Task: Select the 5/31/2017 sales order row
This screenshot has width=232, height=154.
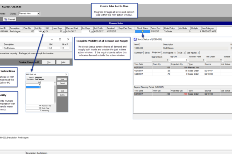Action: pyautogui.click(x=183, y=94)
